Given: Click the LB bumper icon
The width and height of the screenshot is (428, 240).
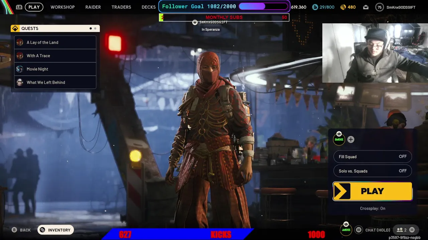Looking at the screenshot, I should [x=19, y=7].
